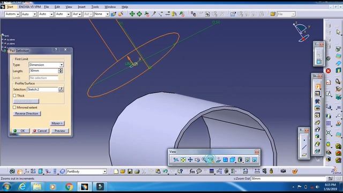Click the compass at top right of viewport
The height and width of the screenshot is (193, 343).
click(x=302, y=32)
